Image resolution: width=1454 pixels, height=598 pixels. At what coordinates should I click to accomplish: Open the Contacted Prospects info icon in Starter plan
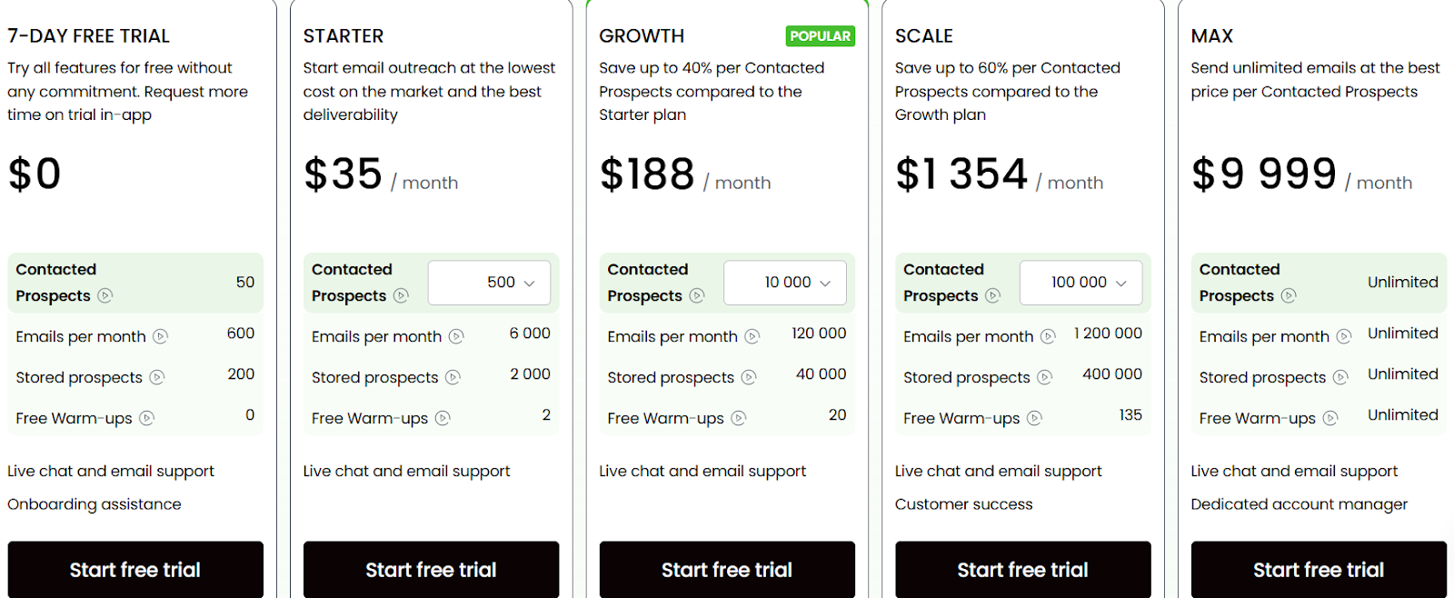pyautogui.click(x=402, y=296)
